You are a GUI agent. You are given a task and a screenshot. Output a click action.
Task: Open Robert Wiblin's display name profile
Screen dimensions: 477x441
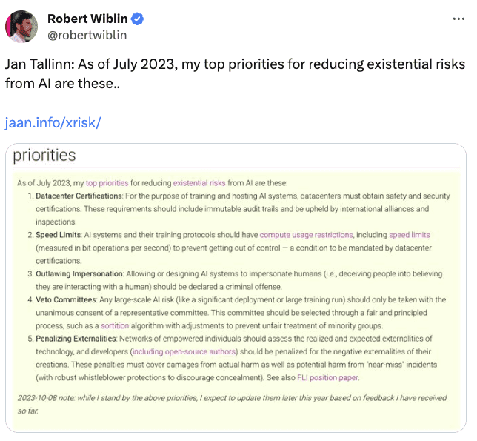click(87, 19)
